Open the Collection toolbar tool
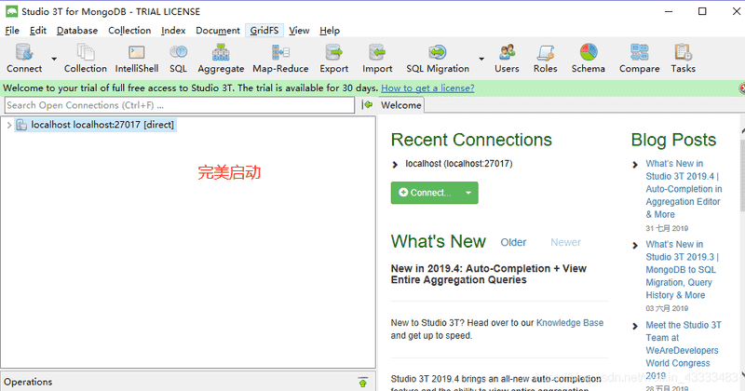The height and width of the screenshot is (391, 745). tap(86, 58)
